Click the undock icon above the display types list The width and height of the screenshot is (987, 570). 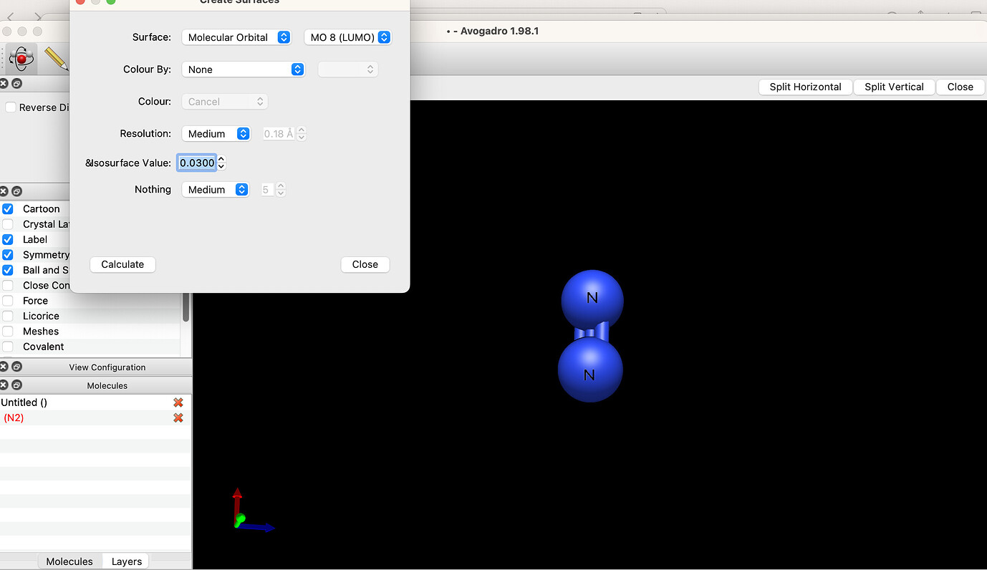click(16, 191)
